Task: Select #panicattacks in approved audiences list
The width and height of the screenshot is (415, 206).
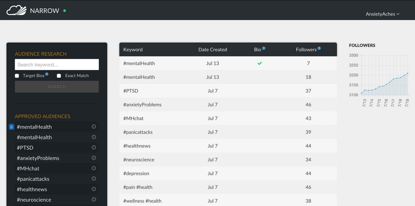Action: click(x=33, y=179)
